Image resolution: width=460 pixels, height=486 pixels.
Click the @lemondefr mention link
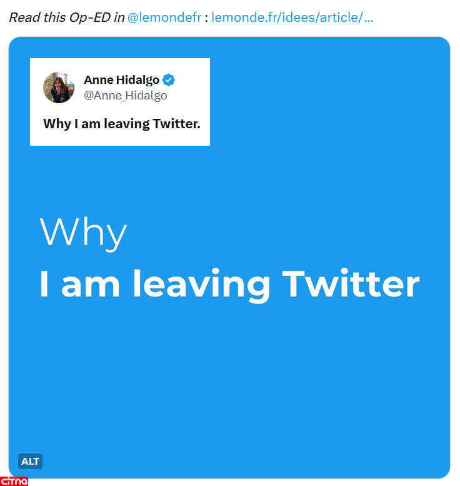(x=164, y=17)
